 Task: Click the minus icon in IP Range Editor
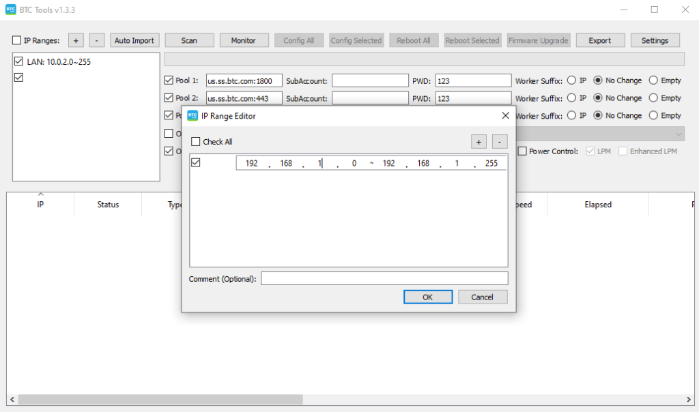[x=499, y=141]
